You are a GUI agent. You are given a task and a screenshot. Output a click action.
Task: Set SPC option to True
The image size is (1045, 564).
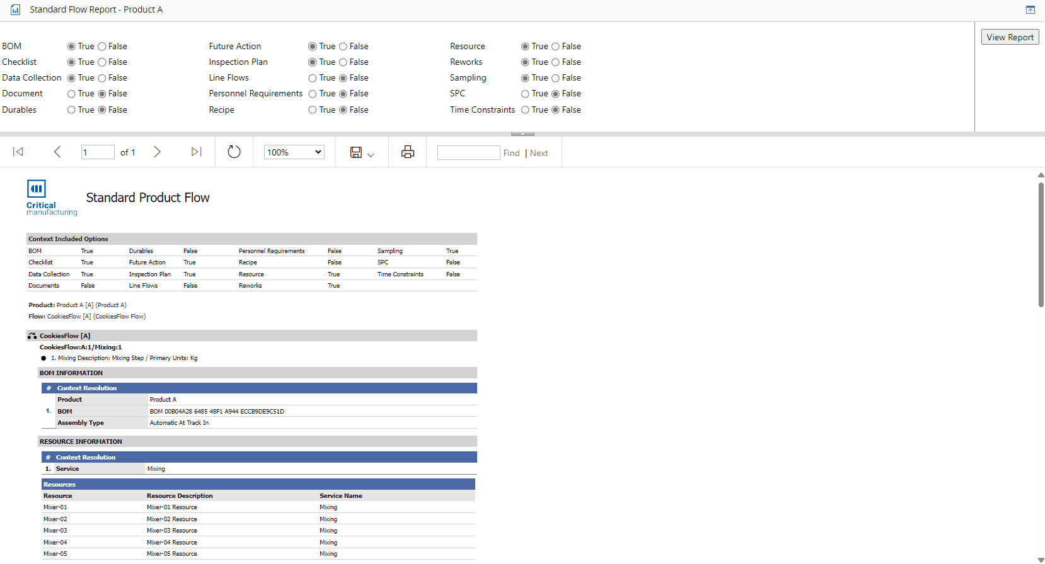[x=525, y=94]
